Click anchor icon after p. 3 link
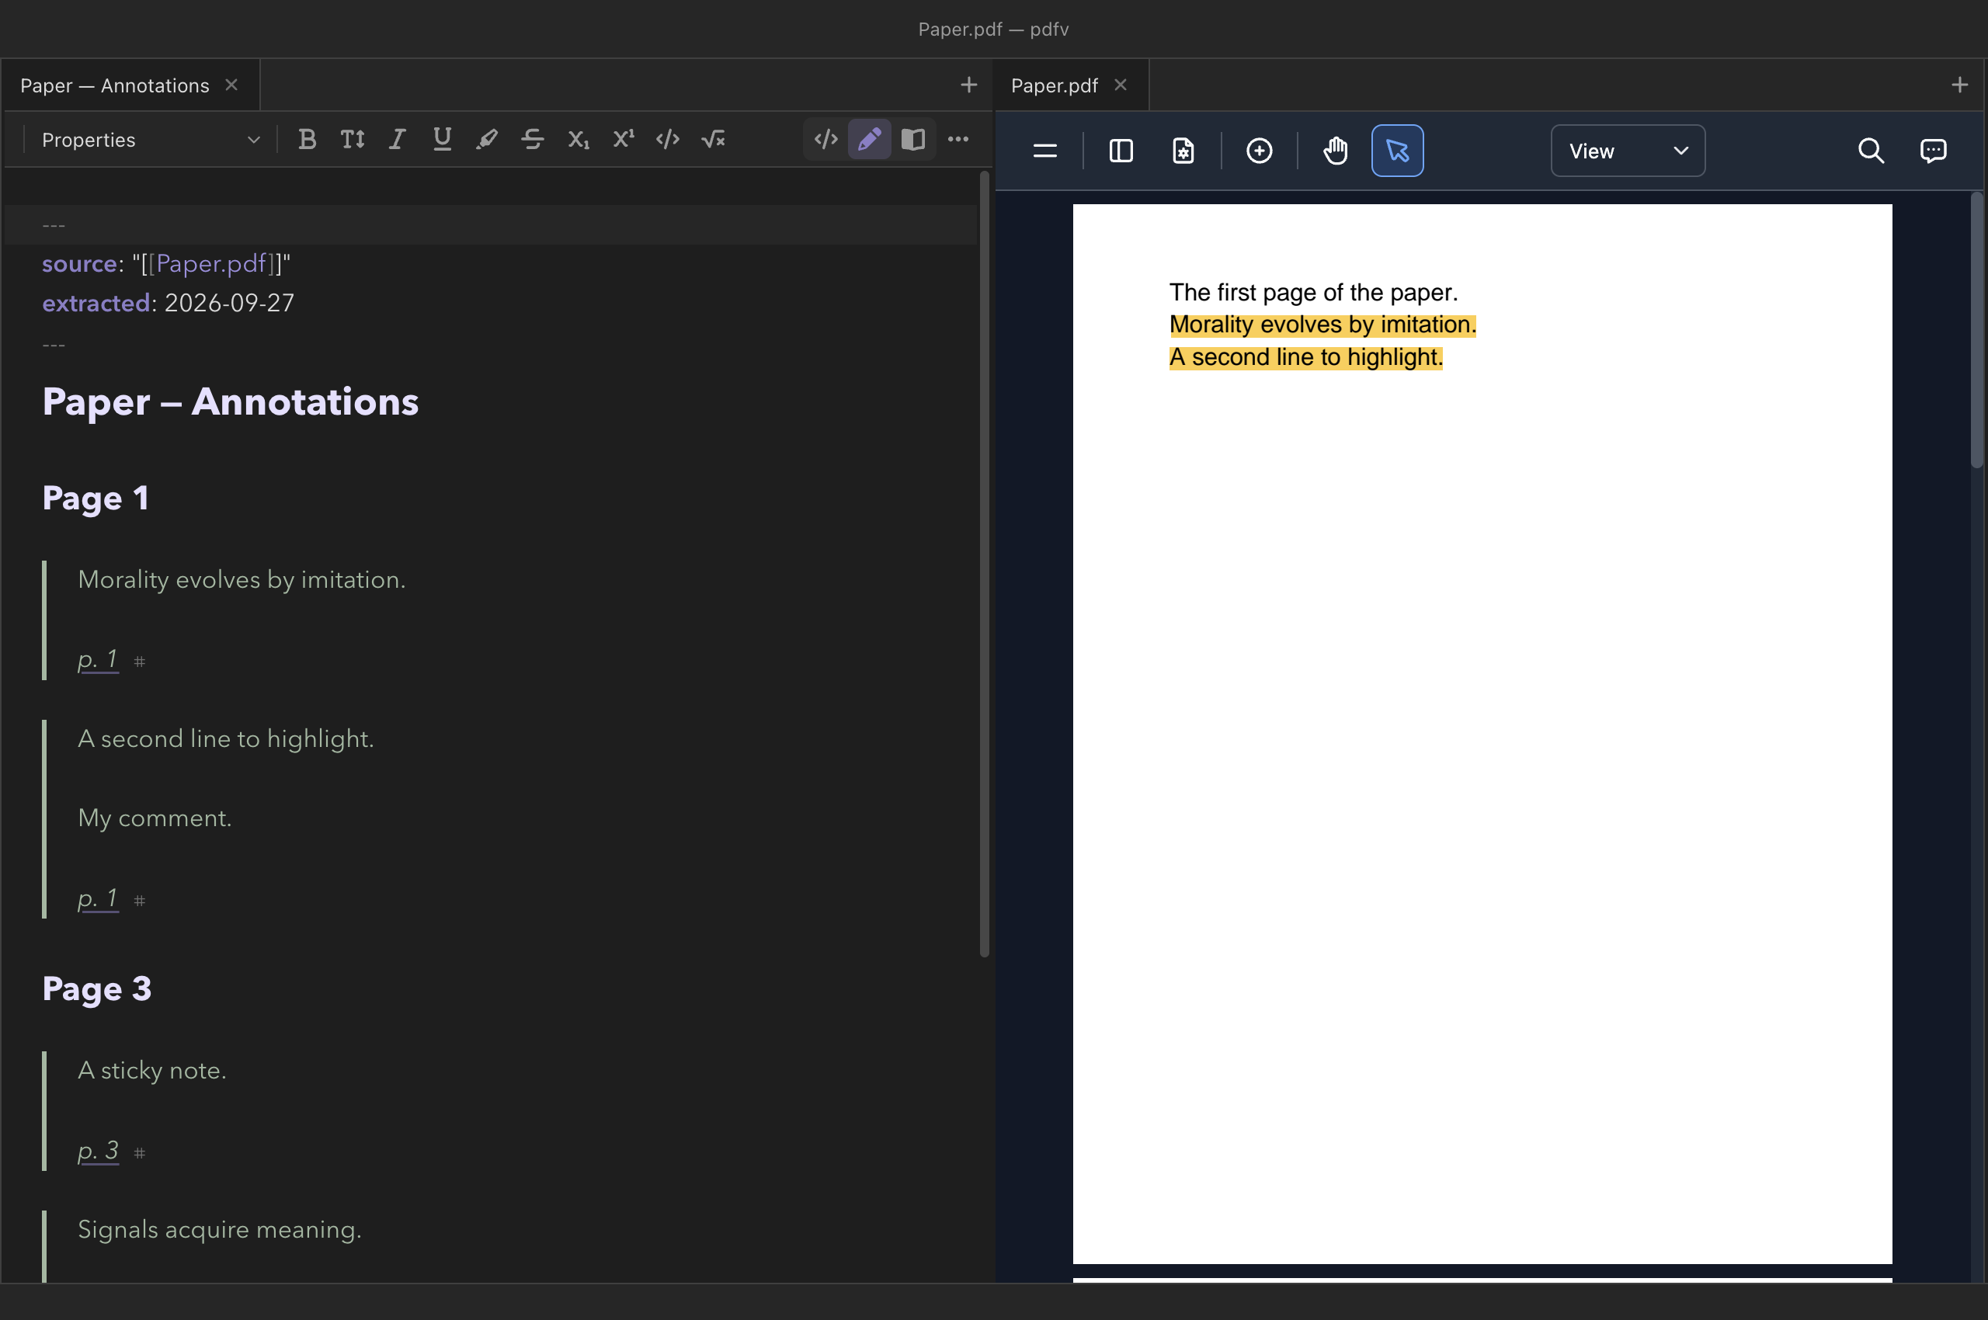The image size is (1988, 1320). (x=140, y=1153)
